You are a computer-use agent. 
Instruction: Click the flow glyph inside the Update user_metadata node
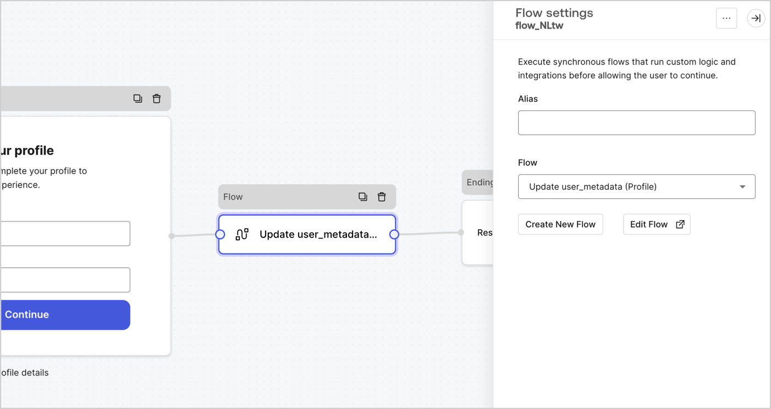click(x=241, y=234)
